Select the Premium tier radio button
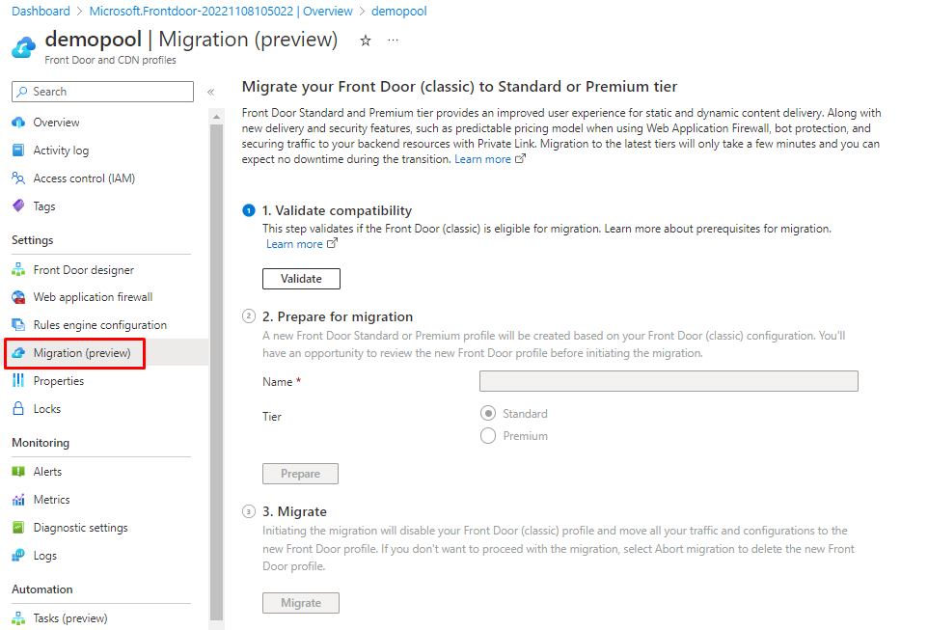 (x=488, y=436)
